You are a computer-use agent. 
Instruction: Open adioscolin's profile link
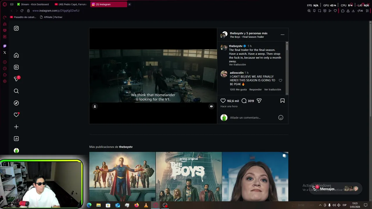237,73
